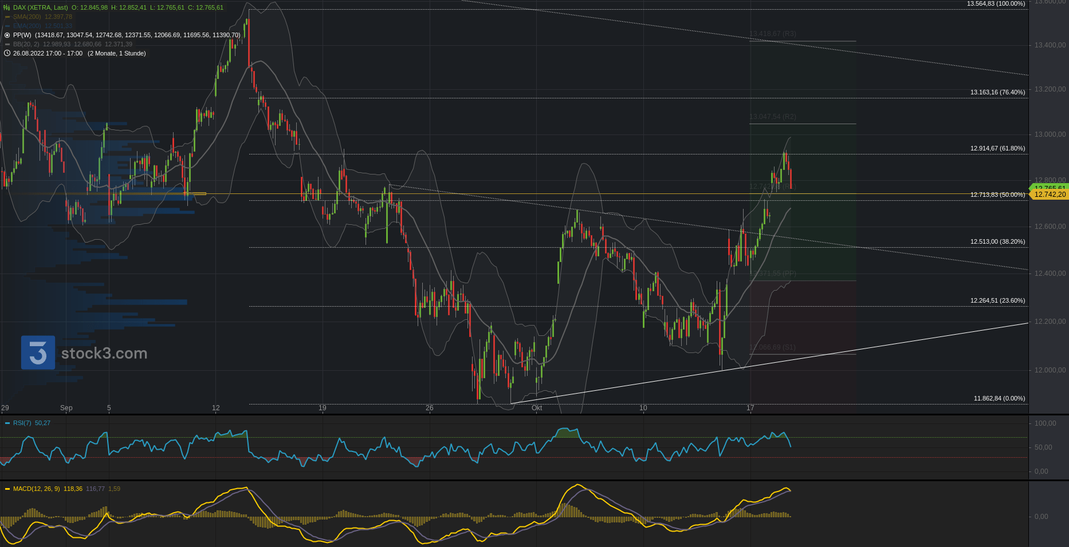Click the stock3.com watermark text
The height and width of the screenshot is (547, 1069).
(104, 354)
